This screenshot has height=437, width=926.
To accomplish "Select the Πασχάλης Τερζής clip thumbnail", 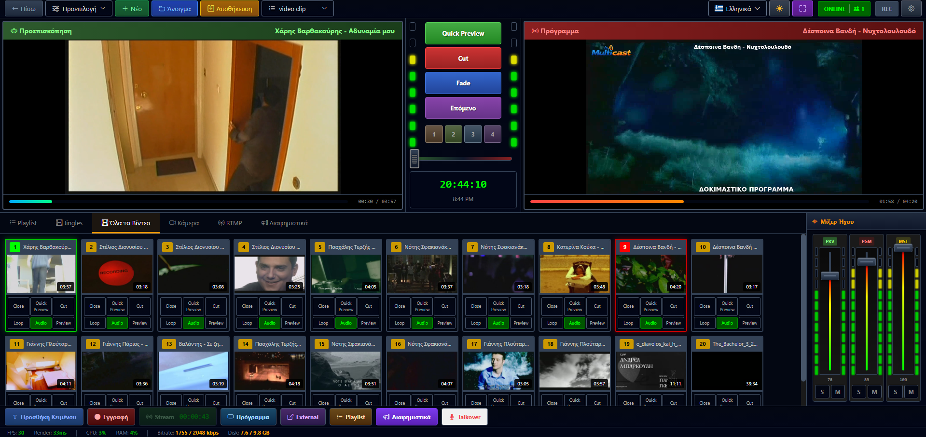I will coord(346,273).
